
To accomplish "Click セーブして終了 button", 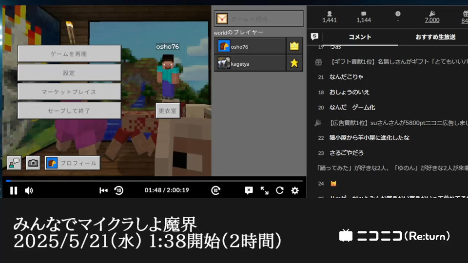I will click(69, 111).
